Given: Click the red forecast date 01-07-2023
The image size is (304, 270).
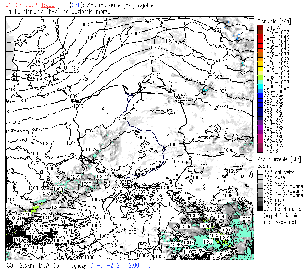Looking at the screenshot, I should click(22, 5).
